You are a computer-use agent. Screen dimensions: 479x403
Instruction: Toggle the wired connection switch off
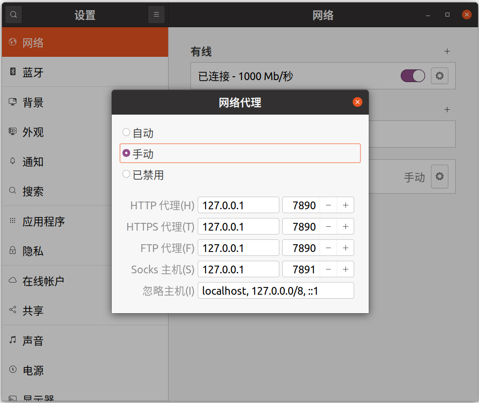click(x=412, y=76)
